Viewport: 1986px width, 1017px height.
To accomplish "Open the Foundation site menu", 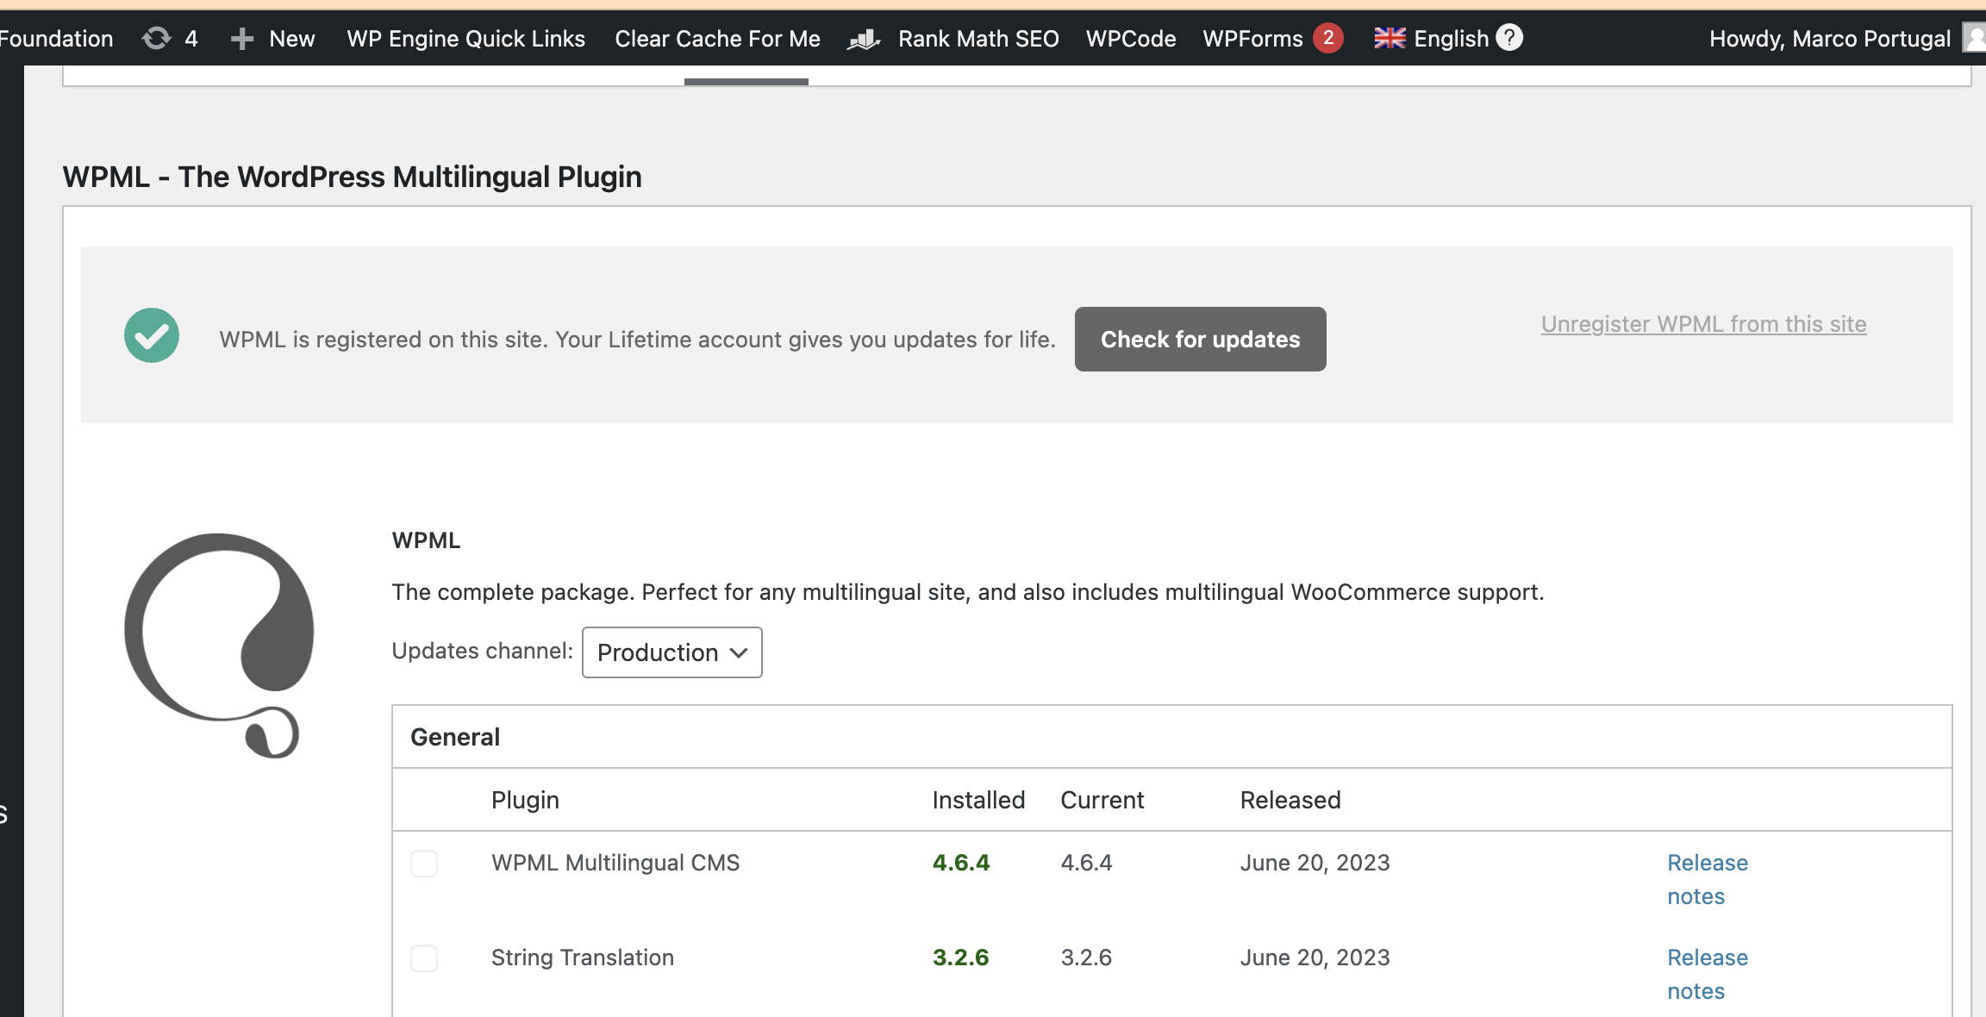I will tap(56, 39).
